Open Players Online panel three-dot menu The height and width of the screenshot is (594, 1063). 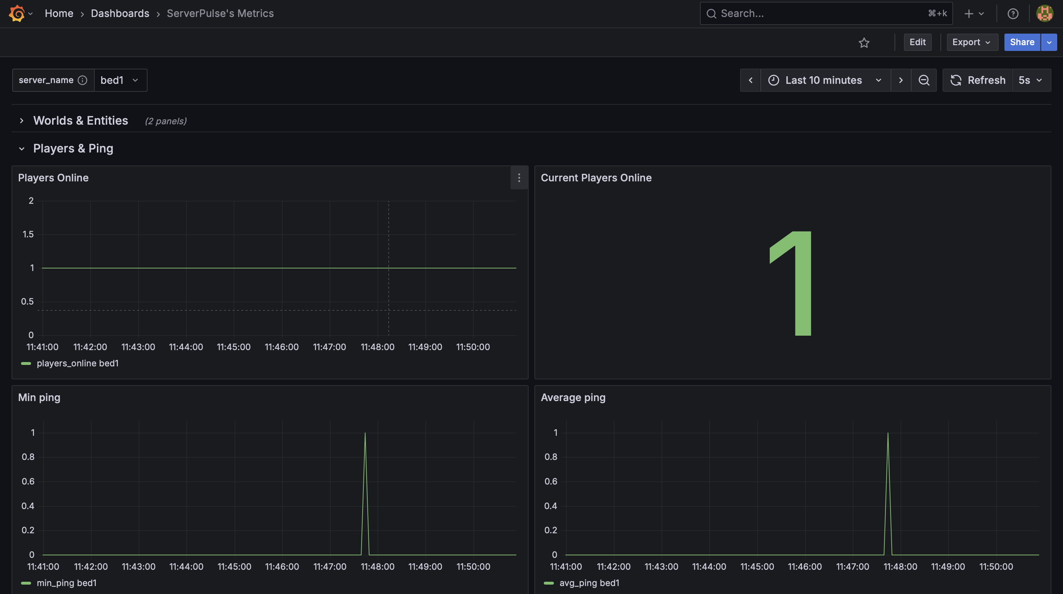pos(519,178)
